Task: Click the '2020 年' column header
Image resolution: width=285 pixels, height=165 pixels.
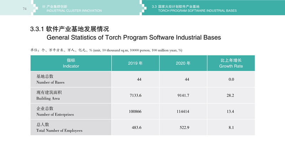Action: (x=183, y=63)
